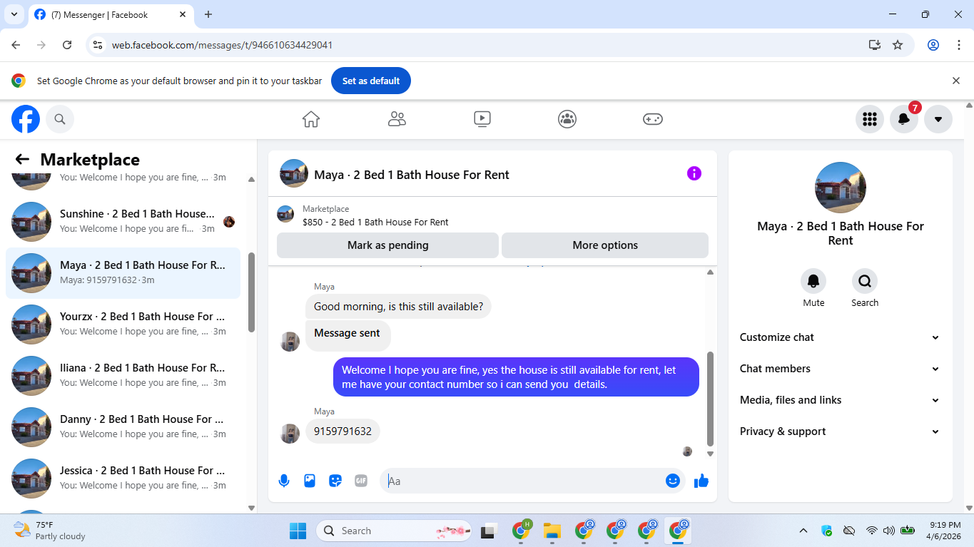
Task: Click the house avatar in chat header
Action: click(x=294, y=173)
